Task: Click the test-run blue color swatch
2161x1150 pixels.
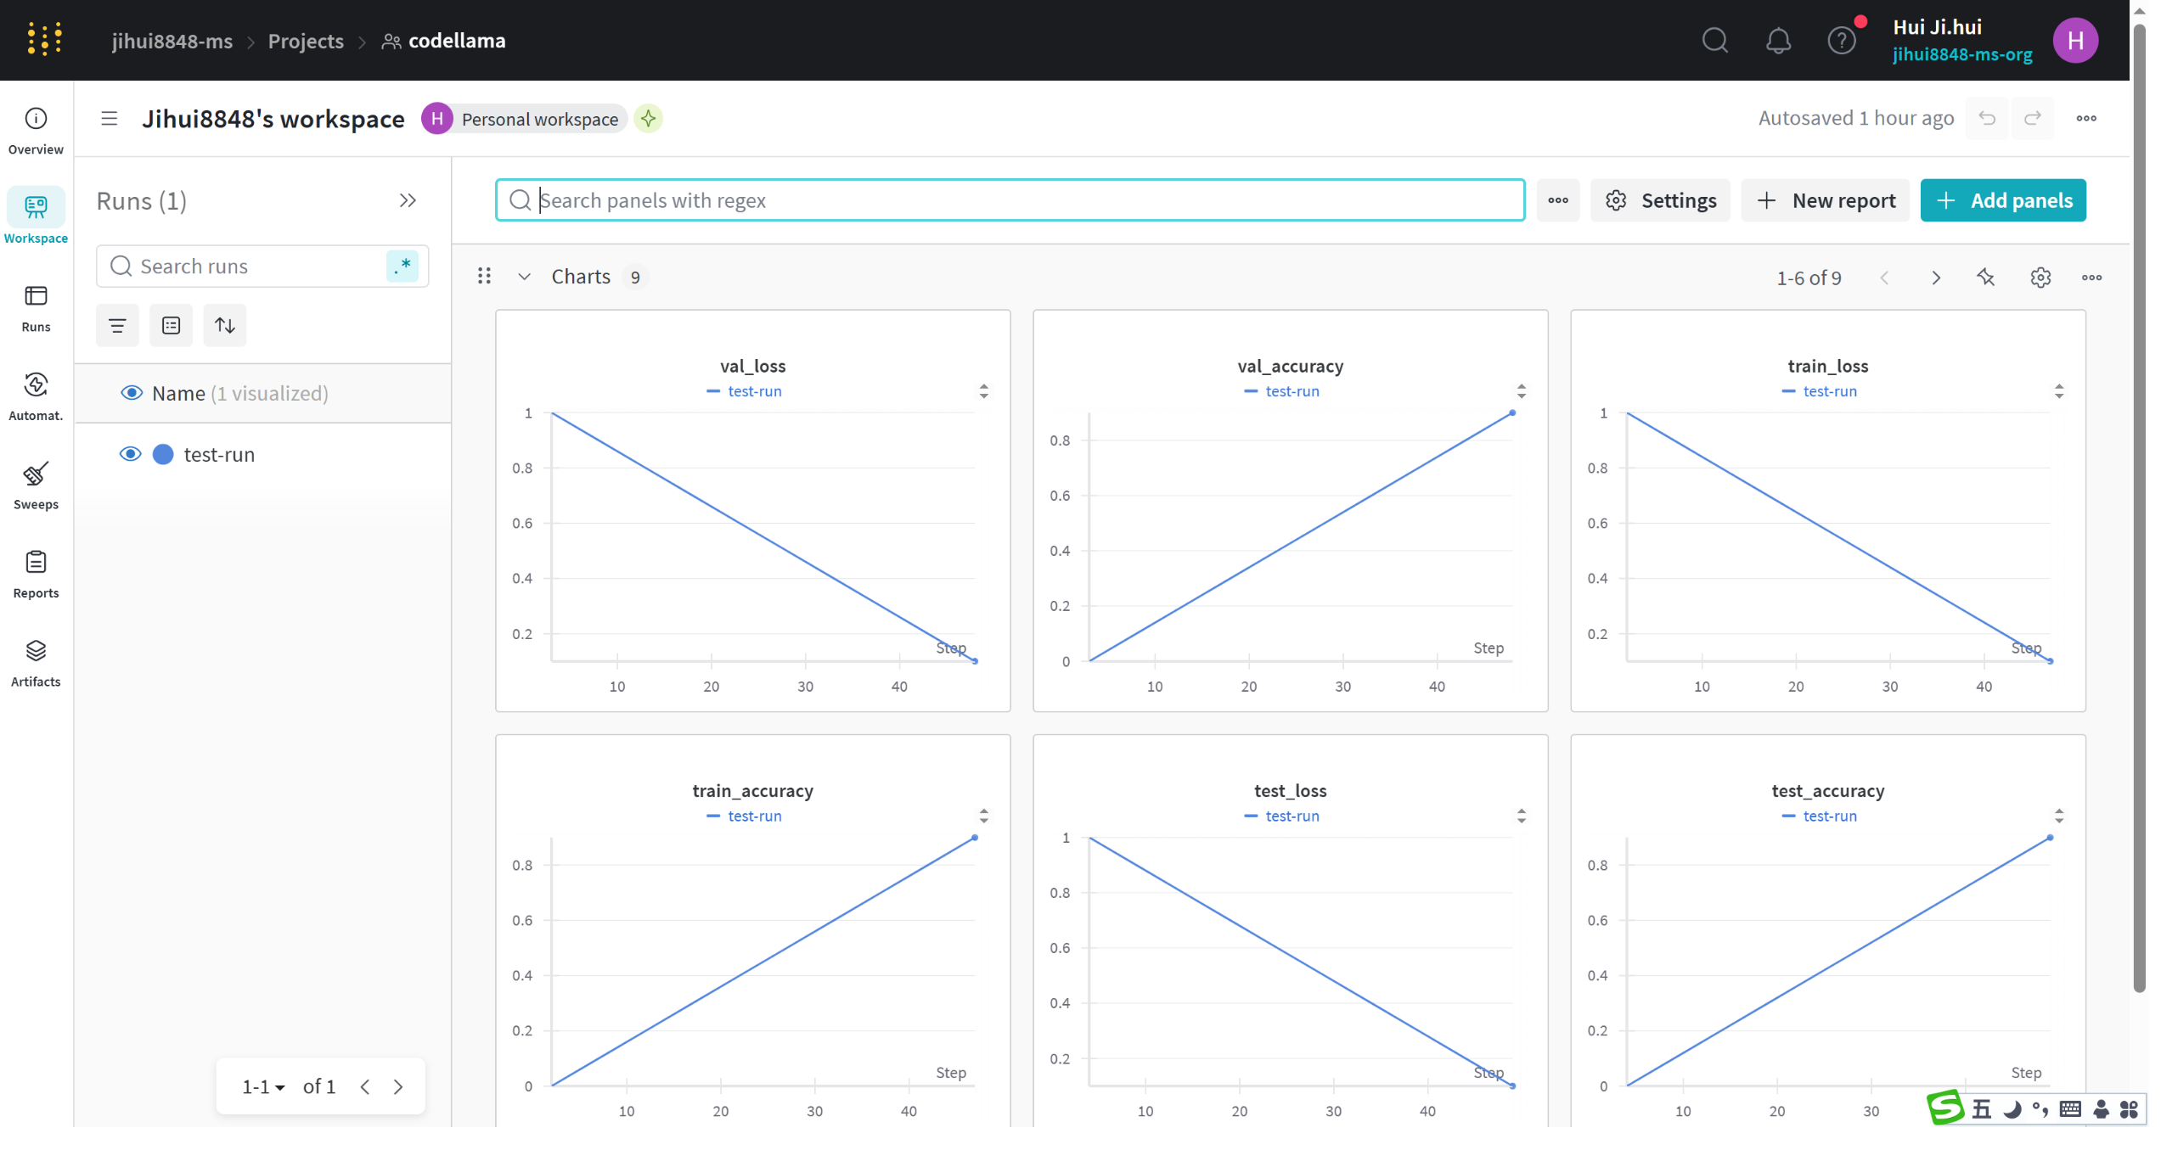Action: 163,455
